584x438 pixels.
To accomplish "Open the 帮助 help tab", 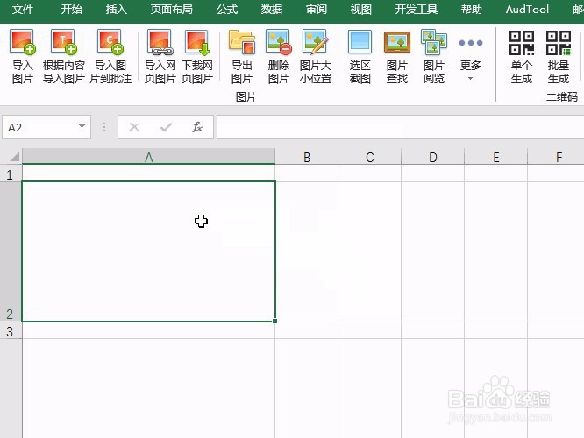I will [x=472, y=10].
